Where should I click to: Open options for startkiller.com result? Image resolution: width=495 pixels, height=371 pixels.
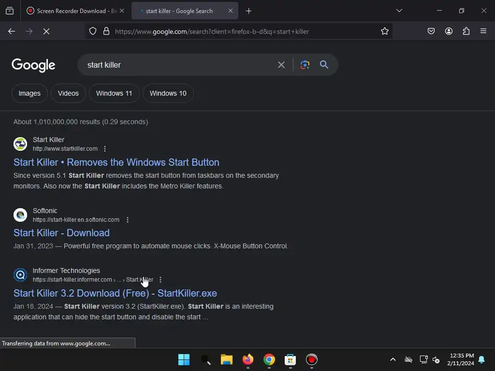[105, 149]
